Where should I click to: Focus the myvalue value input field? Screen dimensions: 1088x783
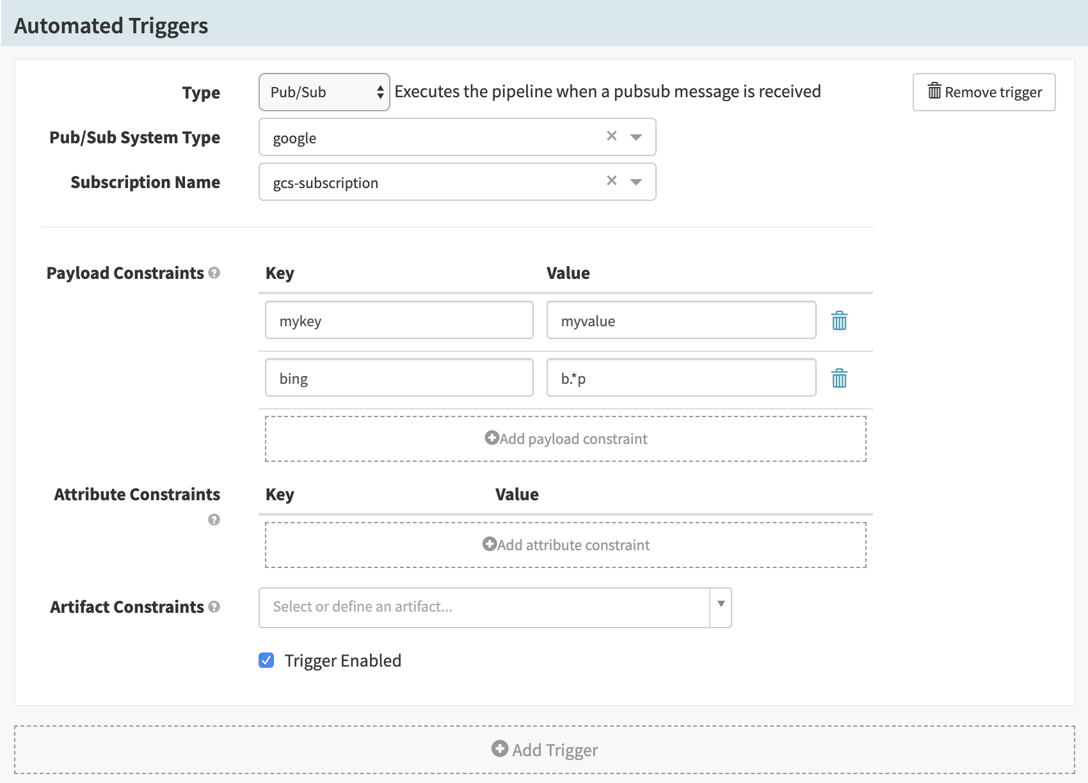click(681, 320)
